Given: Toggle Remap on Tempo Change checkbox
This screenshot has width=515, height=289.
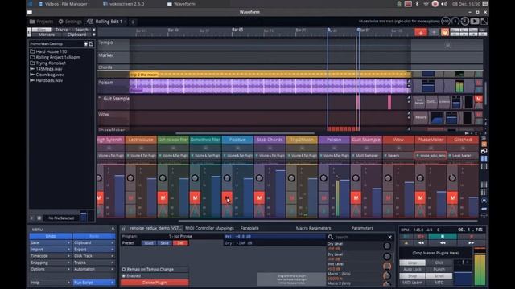Looking at the screenshot, I should tap(124, 270).
